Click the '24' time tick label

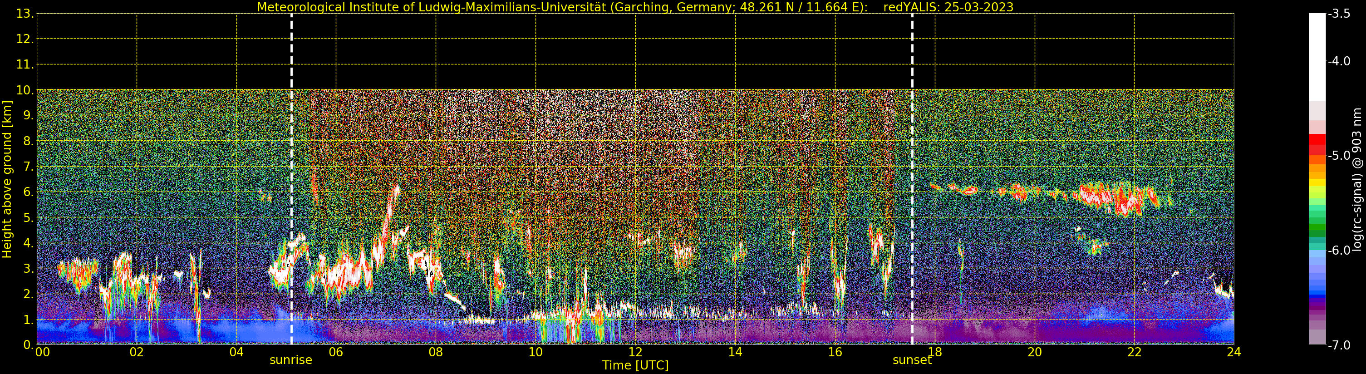1234,352
